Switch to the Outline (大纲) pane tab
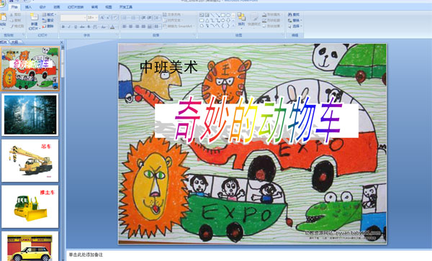Image resolution: width=432 pixels, height=261 pixels. point(15,42)
